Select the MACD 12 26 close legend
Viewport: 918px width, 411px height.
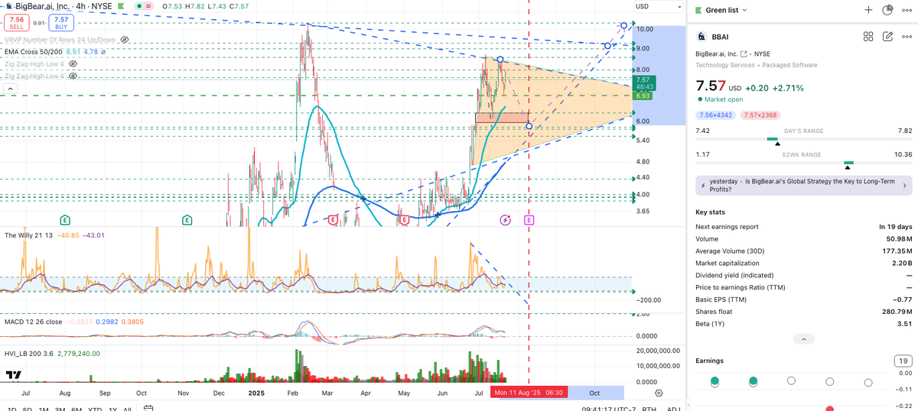click(x=33, y=322)
